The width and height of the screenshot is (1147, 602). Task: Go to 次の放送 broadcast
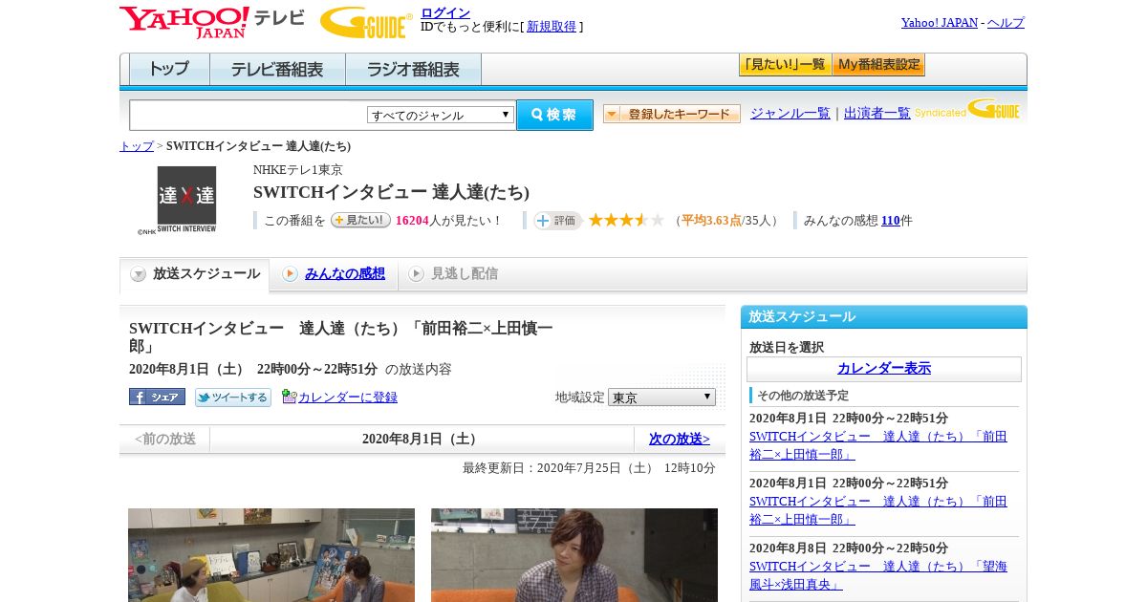tap(680, 440)
